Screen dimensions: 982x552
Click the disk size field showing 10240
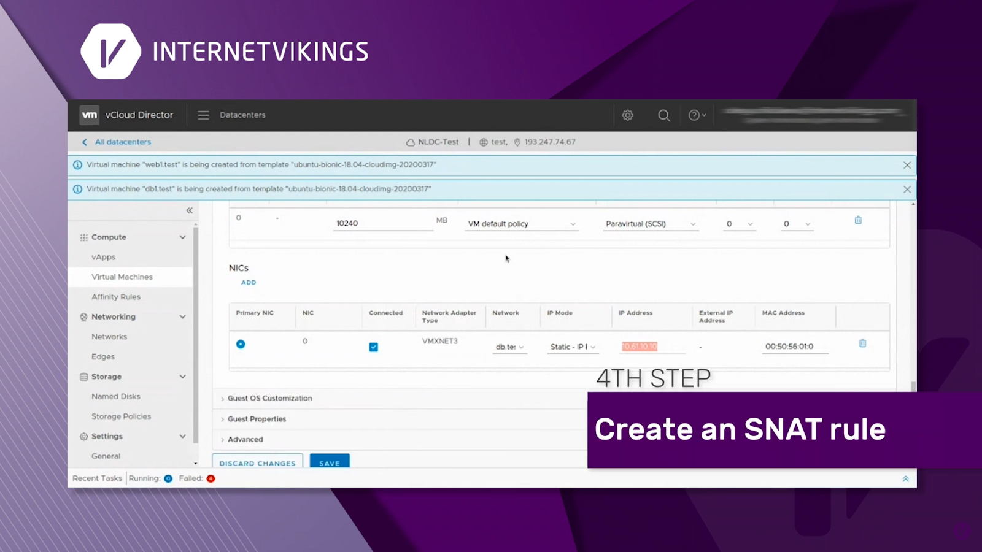click(x=384, y=224)
